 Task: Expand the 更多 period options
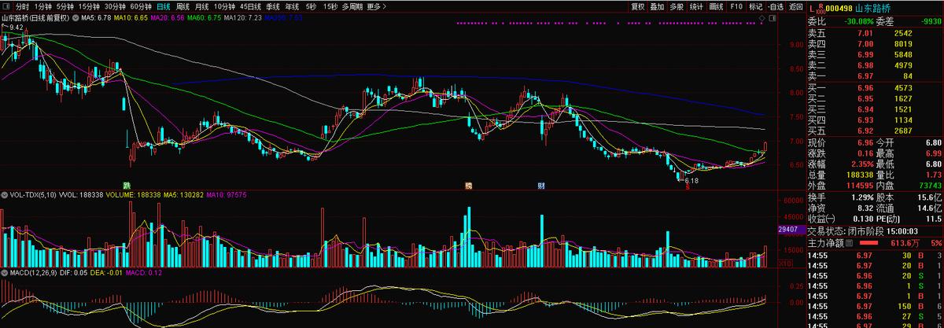376,6
